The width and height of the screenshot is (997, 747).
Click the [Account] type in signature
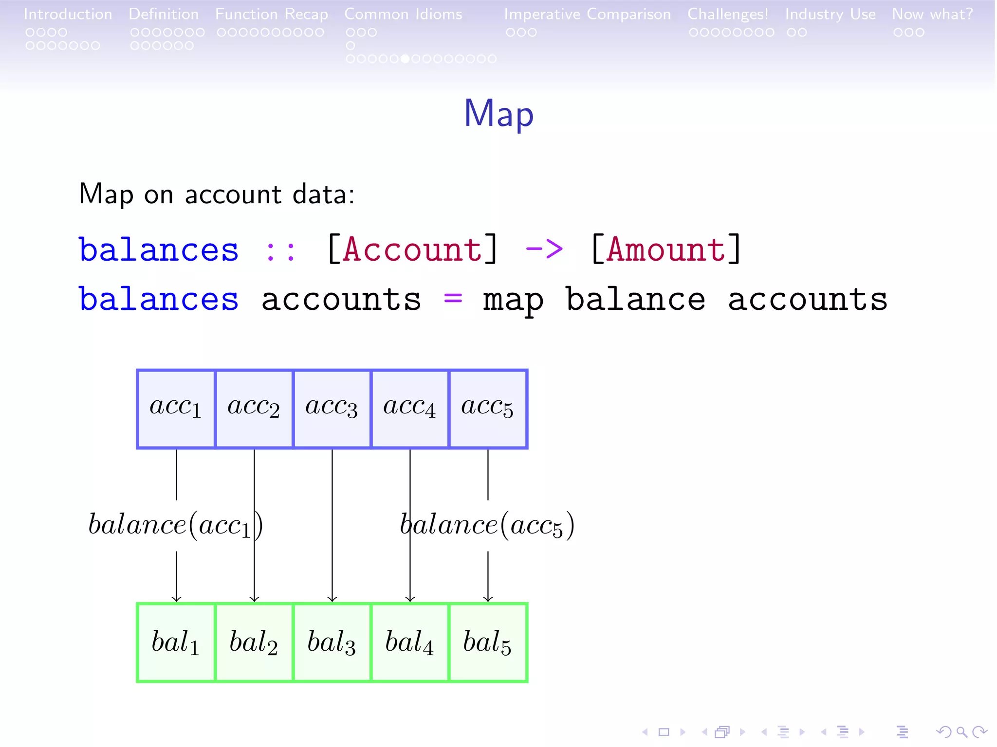412,249
